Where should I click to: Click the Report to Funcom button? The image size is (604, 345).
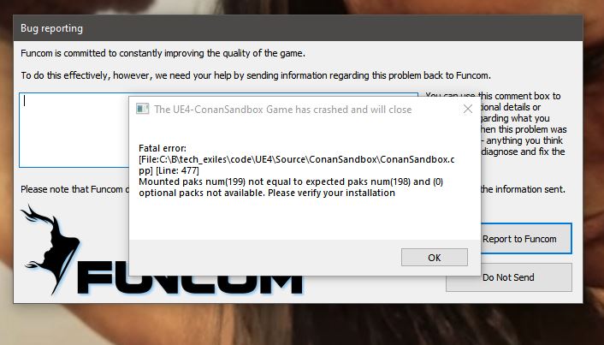pyautogui.click(x=526, y=239)
